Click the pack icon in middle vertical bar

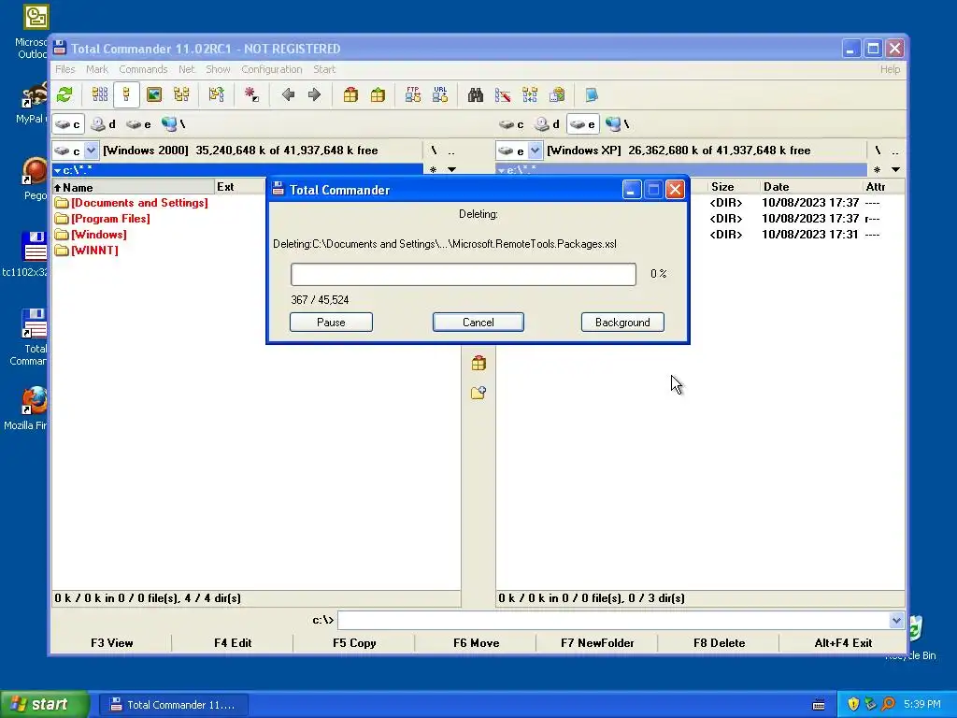pos(478,364)
